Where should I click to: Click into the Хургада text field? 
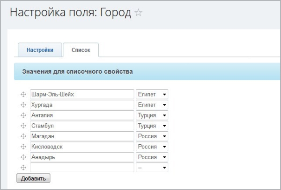point(82,105)
